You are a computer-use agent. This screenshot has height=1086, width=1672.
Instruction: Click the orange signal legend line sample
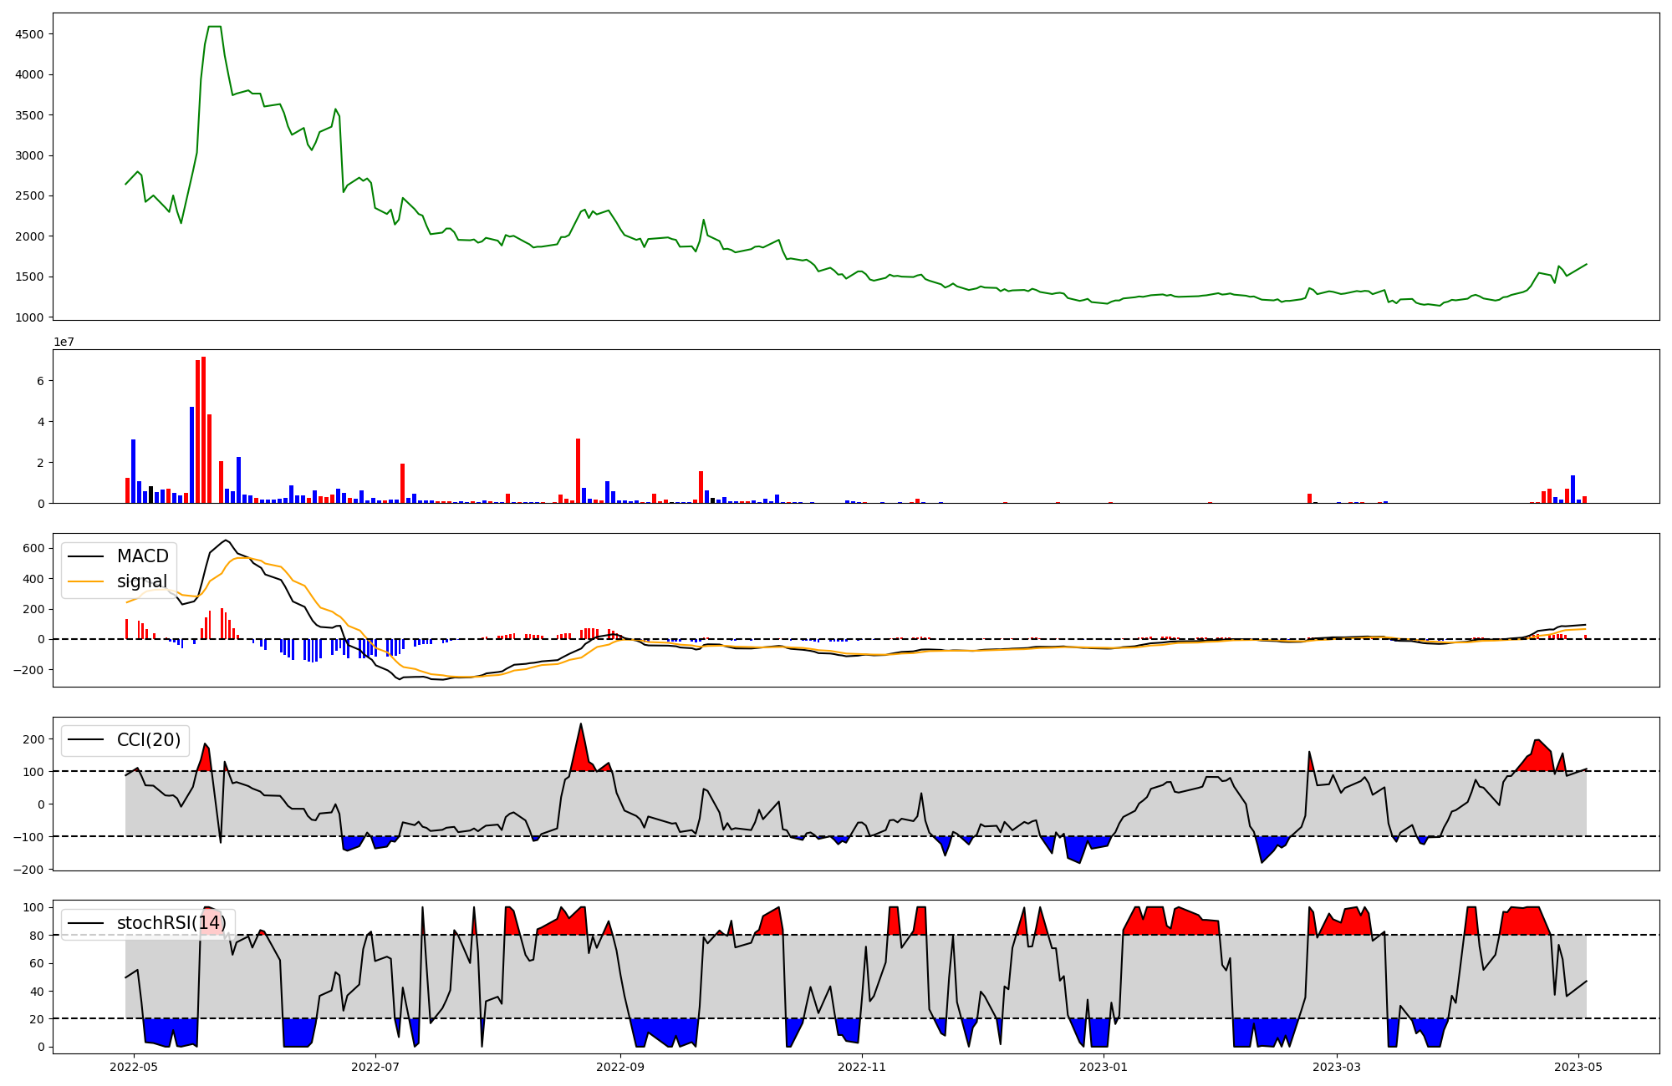(85, 581)
